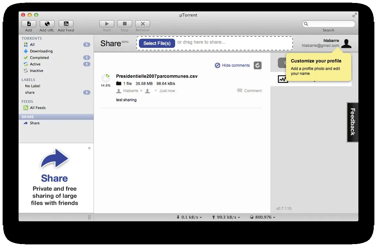This screenshot has height=247, width=377.
Task: Click the activity graph icon in right panel
Action: [283, 79]
